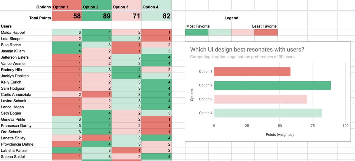This screenshot has width=355, height=161.
Task: Select the Option 1 column header cell
Action: [67, 7]
